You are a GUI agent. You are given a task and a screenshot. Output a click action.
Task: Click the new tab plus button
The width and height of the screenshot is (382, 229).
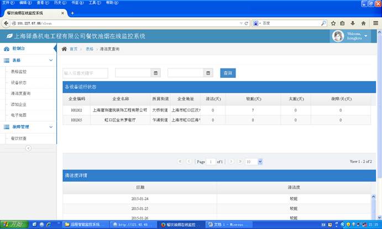pos(72,13)
